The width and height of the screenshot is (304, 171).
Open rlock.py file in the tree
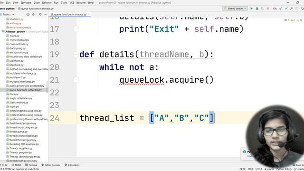point(12,94)
